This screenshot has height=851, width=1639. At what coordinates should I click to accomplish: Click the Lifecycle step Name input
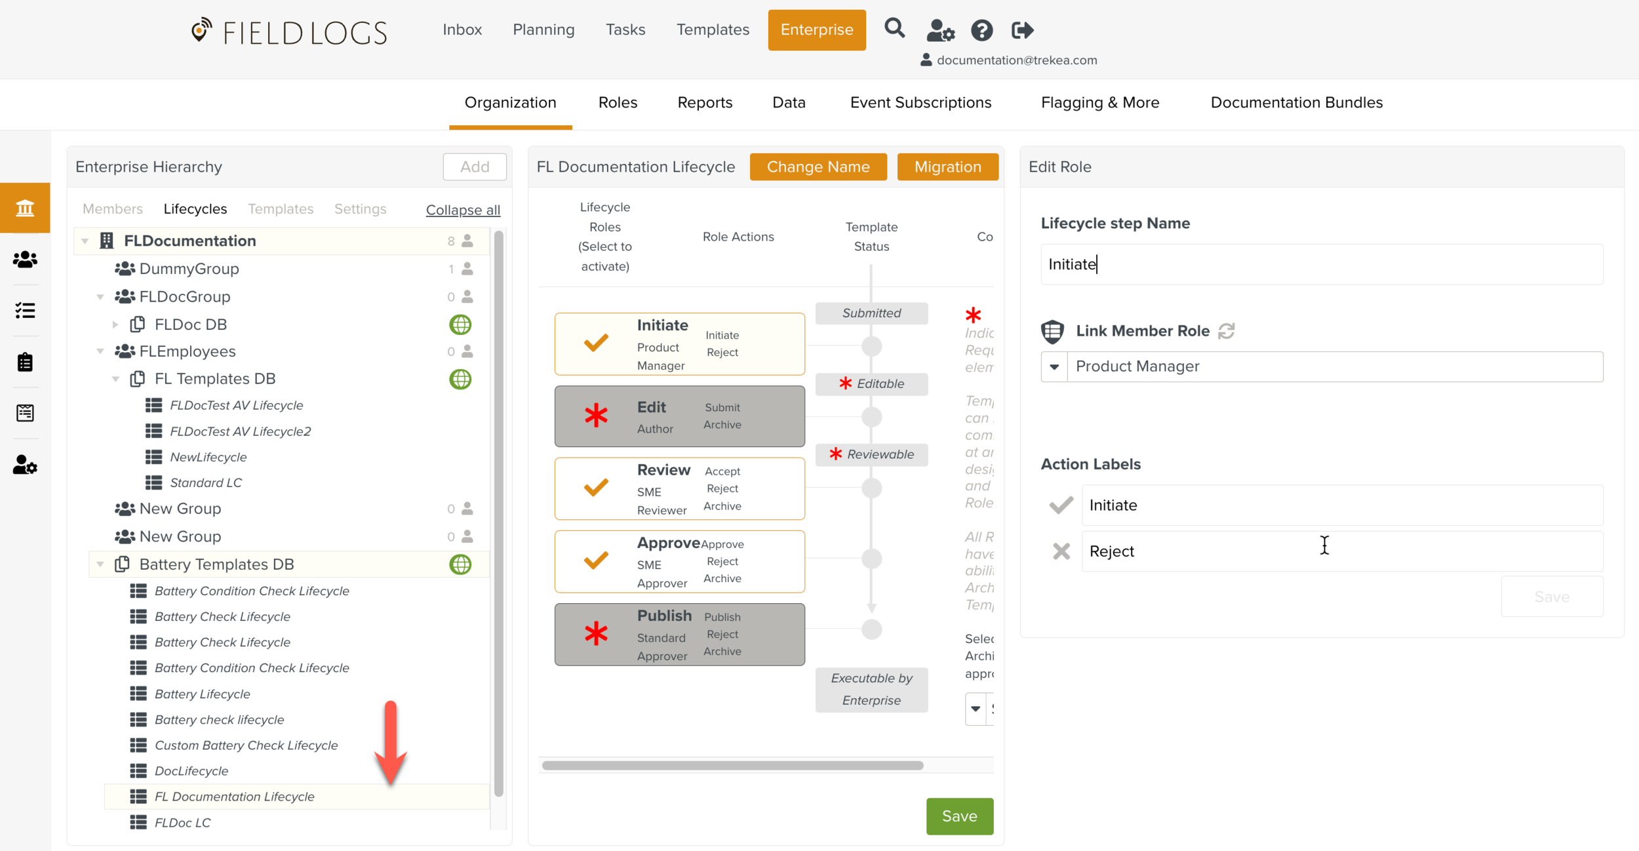pyautogui.click(x=1322, y=264)
